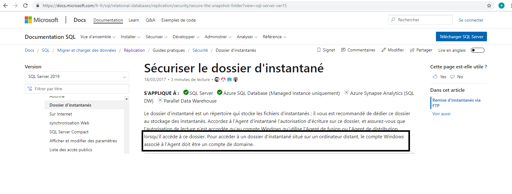Click the filter funnel icon
The height and width of the screenshot is (194, 512).
pyautogui.click(x=30, y=89)
